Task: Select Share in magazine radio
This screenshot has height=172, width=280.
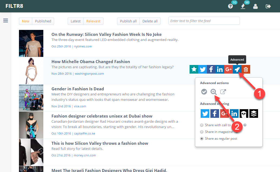Action: pyautogui.click(x=202, y=132)
